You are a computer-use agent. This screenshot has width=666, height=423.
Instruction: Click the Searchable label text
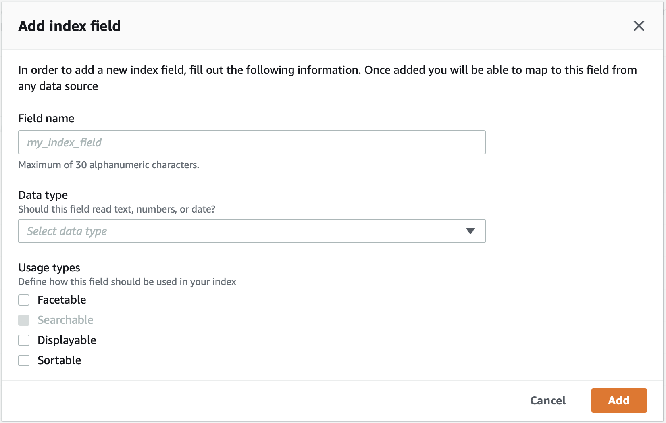(65, 320)
